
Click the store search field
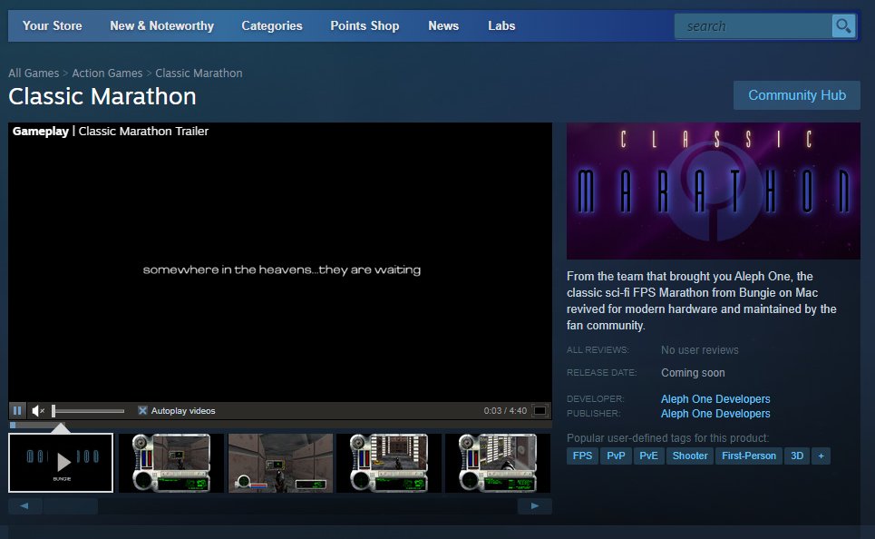coord(753,26)
